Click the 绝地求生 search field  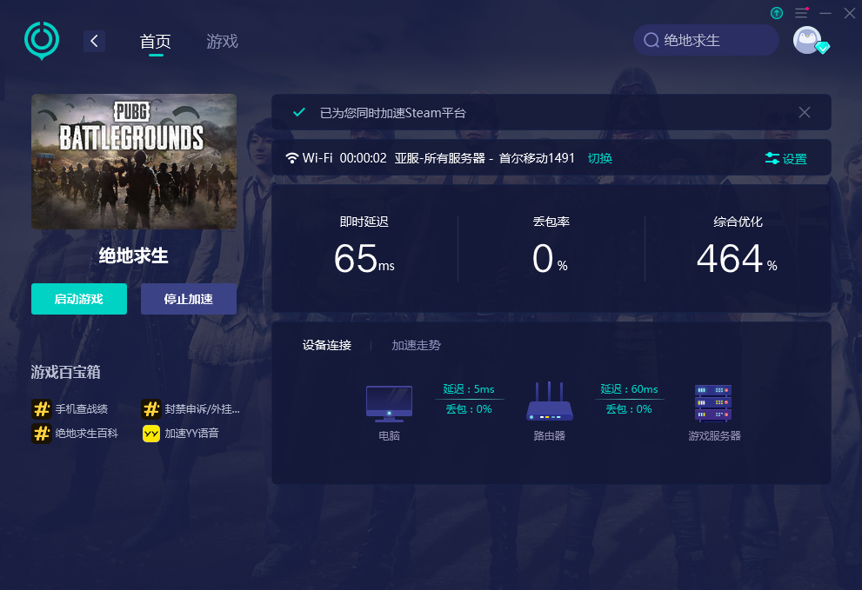[706, 40]
